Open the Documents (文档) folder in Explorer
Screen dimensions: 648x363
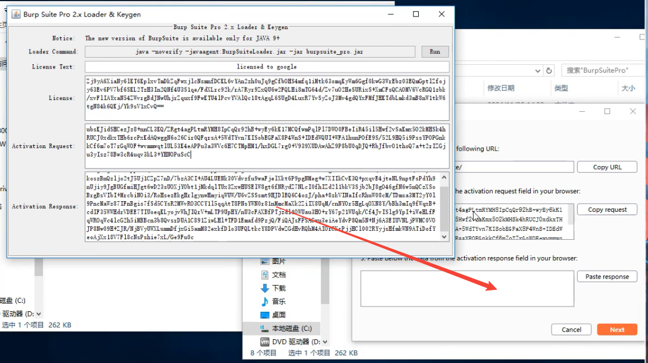click(279, 274)
